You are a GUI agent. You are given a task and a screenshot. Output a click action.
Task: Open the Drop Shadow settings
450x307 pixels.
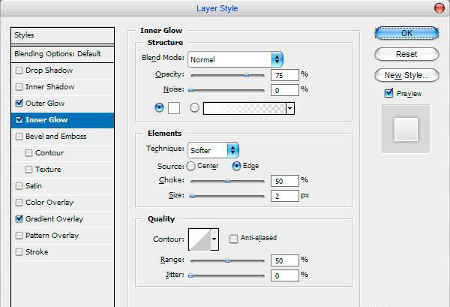point(49,71)
